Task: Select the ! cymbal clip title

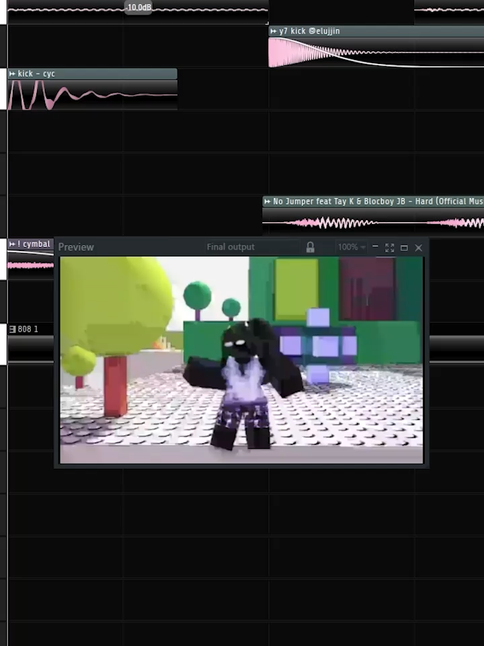Action: (x=34, y=244)
